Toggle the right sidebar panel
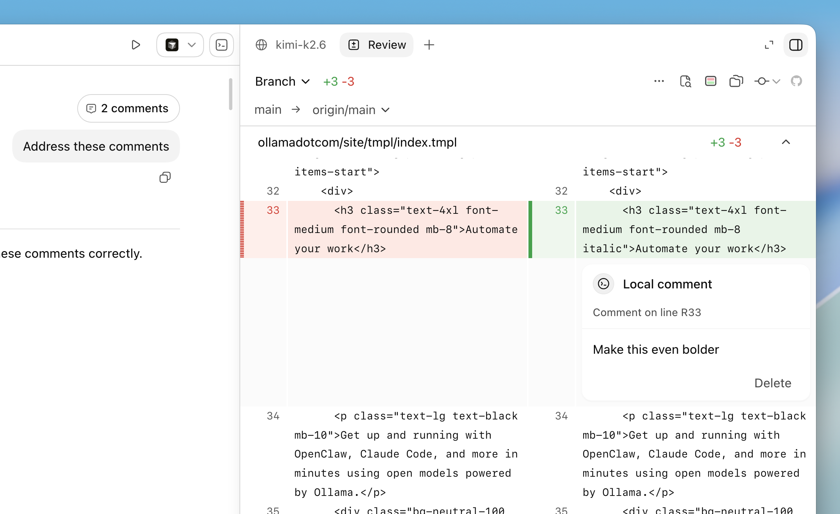The image size is (840, 514). pyautogui.click(x=796, y=45)
